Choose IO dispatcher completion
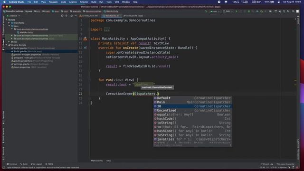This screenshot has height=171, width=304. [192, 106]
